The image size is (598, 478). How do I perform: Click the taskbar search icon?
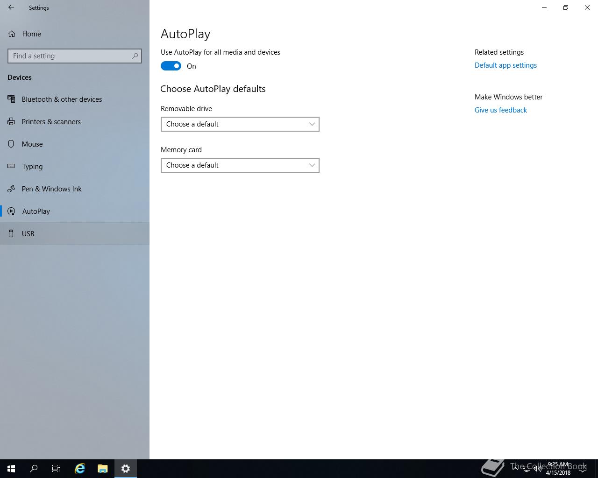pyautogui.click(x=34, y=469)
